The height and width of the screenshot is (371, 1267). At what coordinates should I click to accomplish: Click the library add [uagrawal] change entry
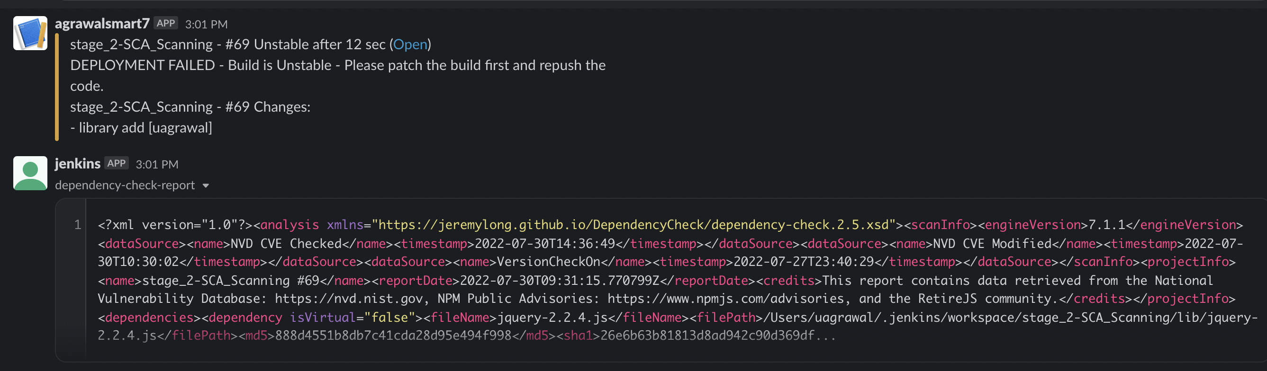click(141, 128)
